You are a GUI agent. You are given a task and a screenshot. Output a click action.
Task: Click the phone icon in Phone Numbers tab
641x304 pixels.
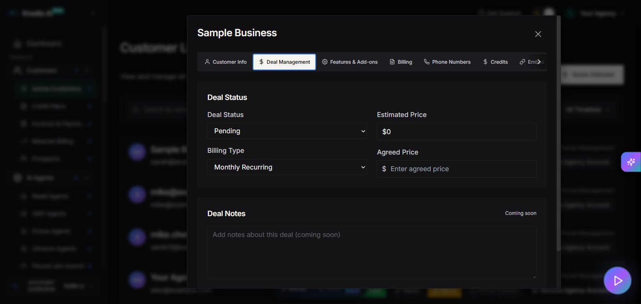pos(426,62)
